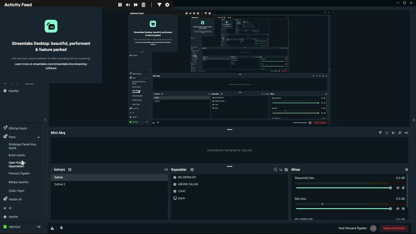This screenshot has height=234, width=416.
Task: Open Kayıtlar in the sidebar
Action: coord(14,91)
